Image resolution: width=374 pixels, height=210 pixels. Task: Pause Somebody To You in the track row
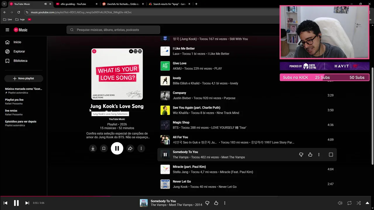165,155
